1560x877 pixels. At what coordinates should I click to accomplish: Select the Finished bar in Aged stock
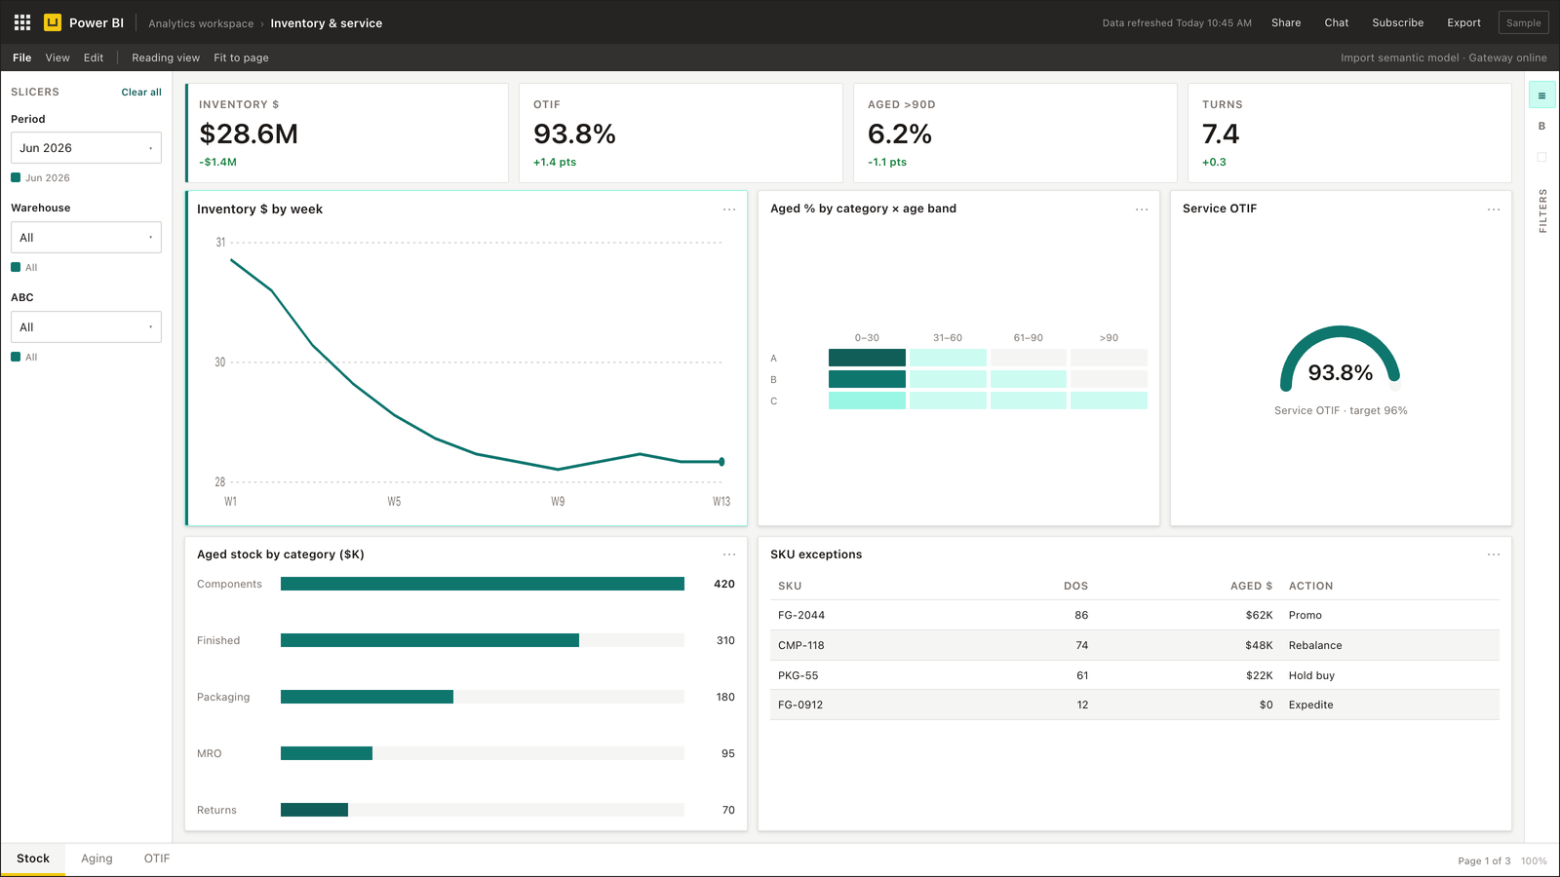click(430, 640)
